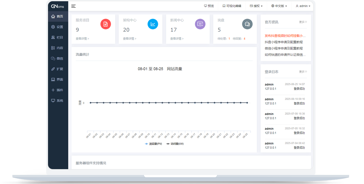This screenshot has height=184, width=364.
Task: Open 可视化编辑 visual editor
Action: 232,6
